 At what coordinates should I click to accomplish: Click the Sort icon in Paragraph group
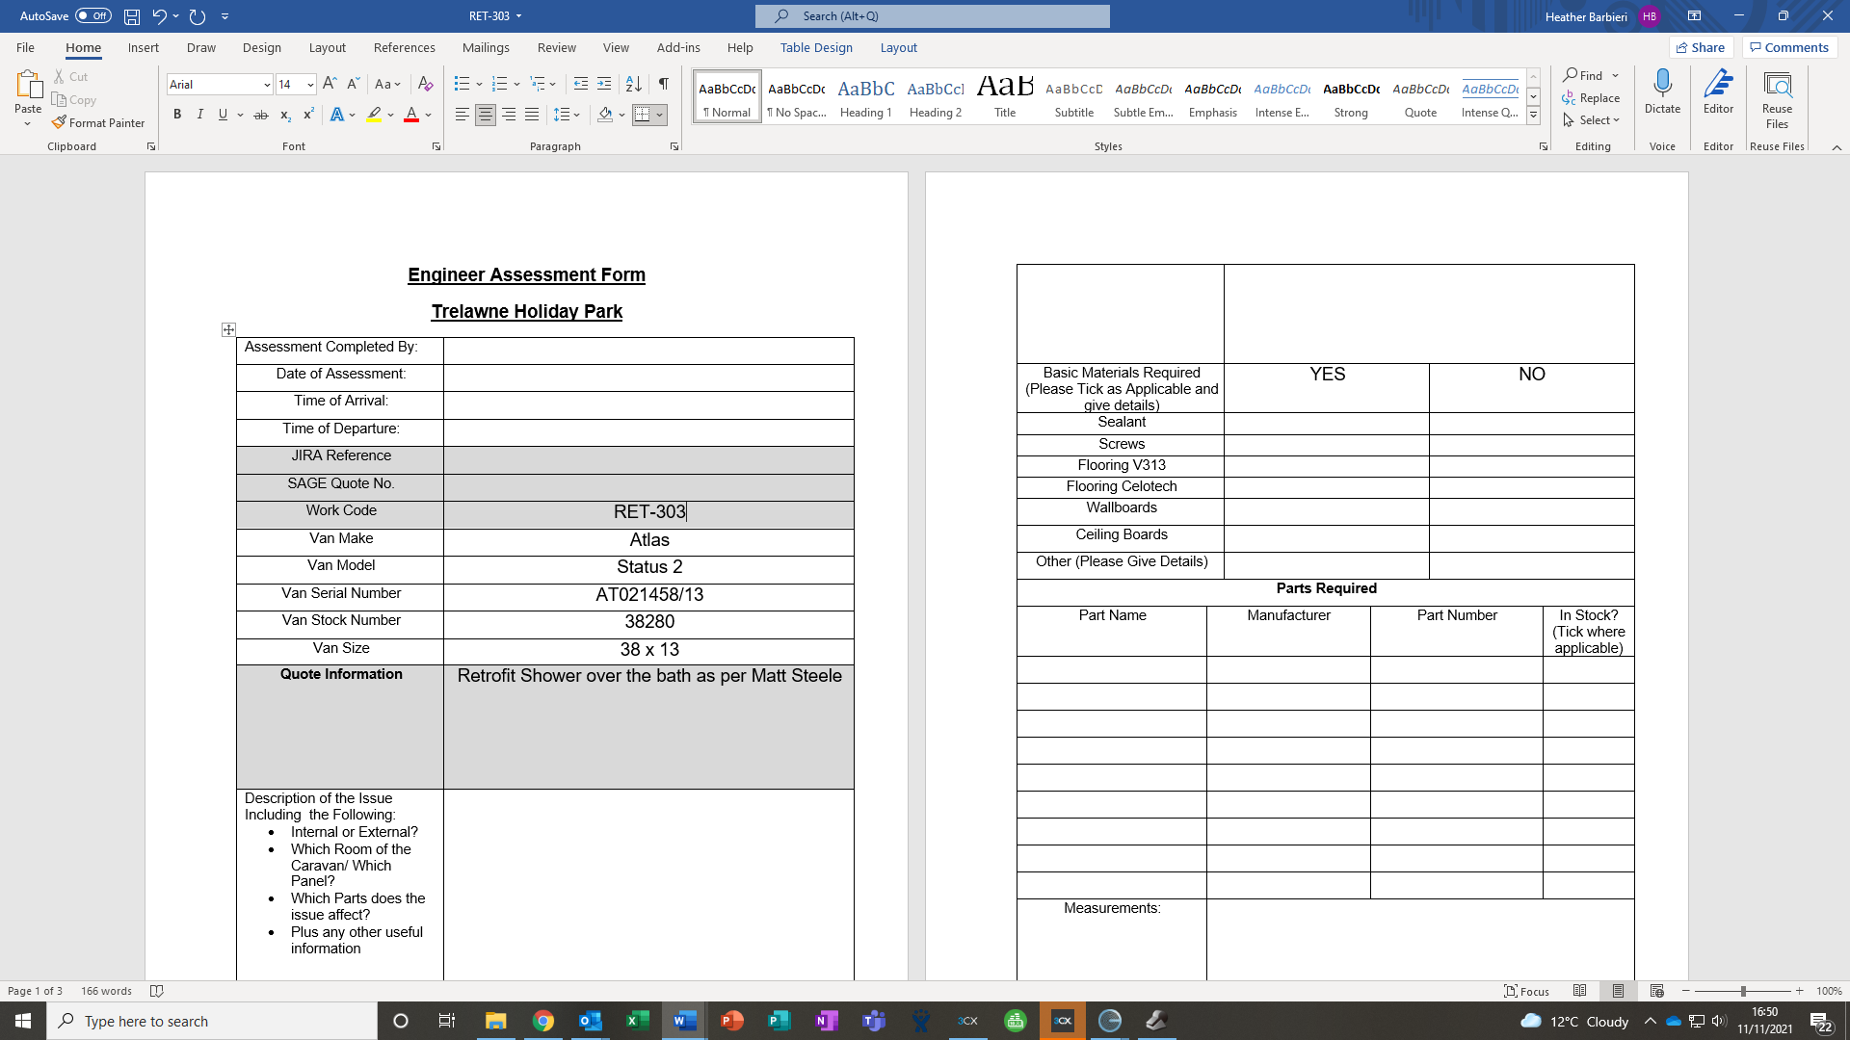[633, 84]
